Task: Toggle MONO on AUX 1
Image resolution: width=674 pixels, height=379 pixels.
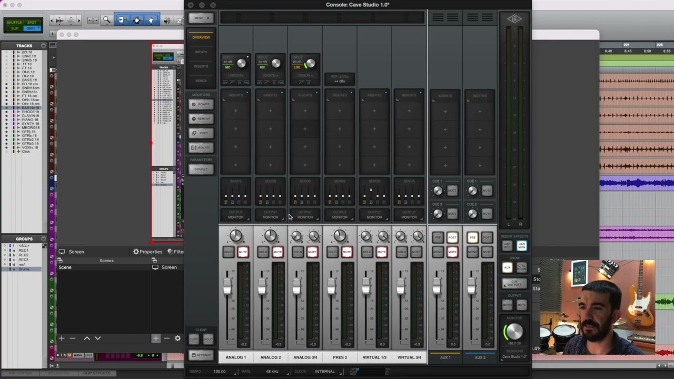Action: coord(438,252)
